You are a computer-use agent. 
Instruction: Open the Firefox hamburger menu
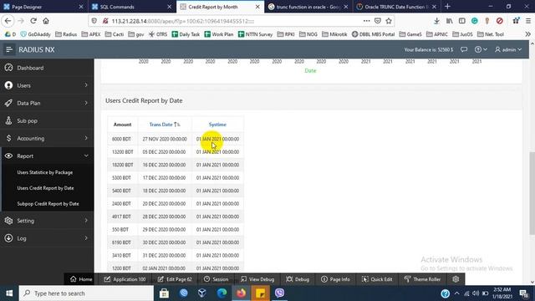coord(527,21)
